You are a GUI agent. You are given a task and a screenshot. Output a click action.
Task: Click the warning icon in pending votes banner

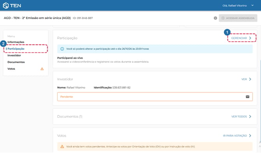(x=62, y=146)
